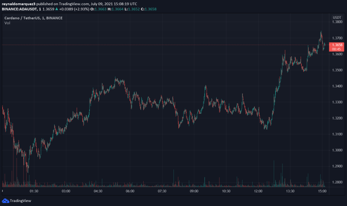Screen dimensions: 347x206
Task: Click the 12:00 time axis label
Action: [258, 191]
